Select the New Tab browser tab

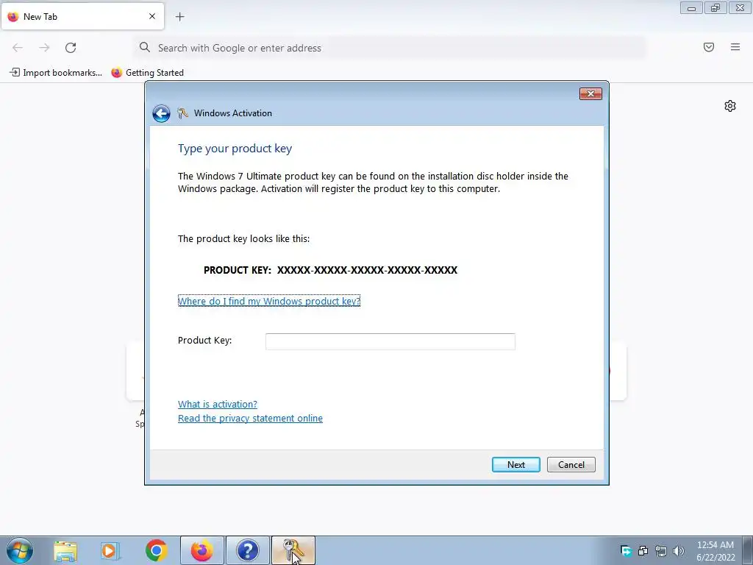82,17
